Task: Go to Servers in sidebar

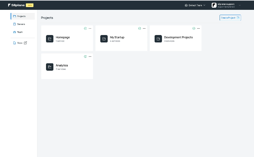Action: tap(21, 24)
